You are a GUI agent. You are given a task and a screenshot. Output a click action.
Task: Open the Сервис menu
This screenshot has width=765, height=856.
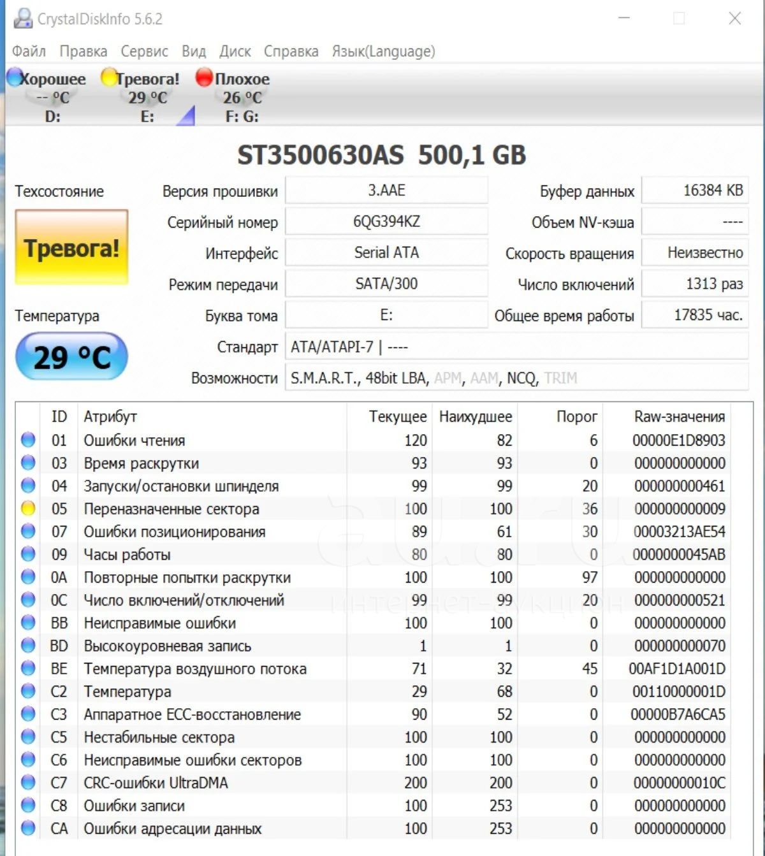pos(144,51)
